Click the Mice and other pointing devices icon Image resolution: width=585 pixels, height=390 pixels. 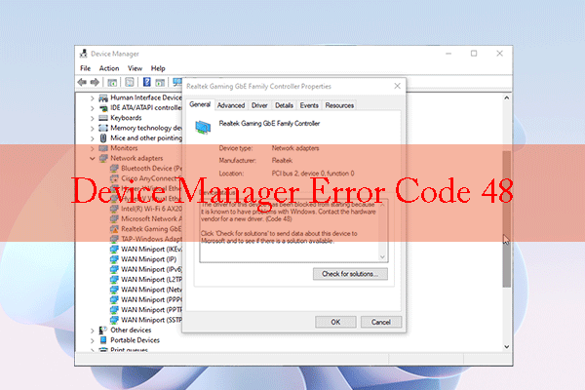click(103, 138)
